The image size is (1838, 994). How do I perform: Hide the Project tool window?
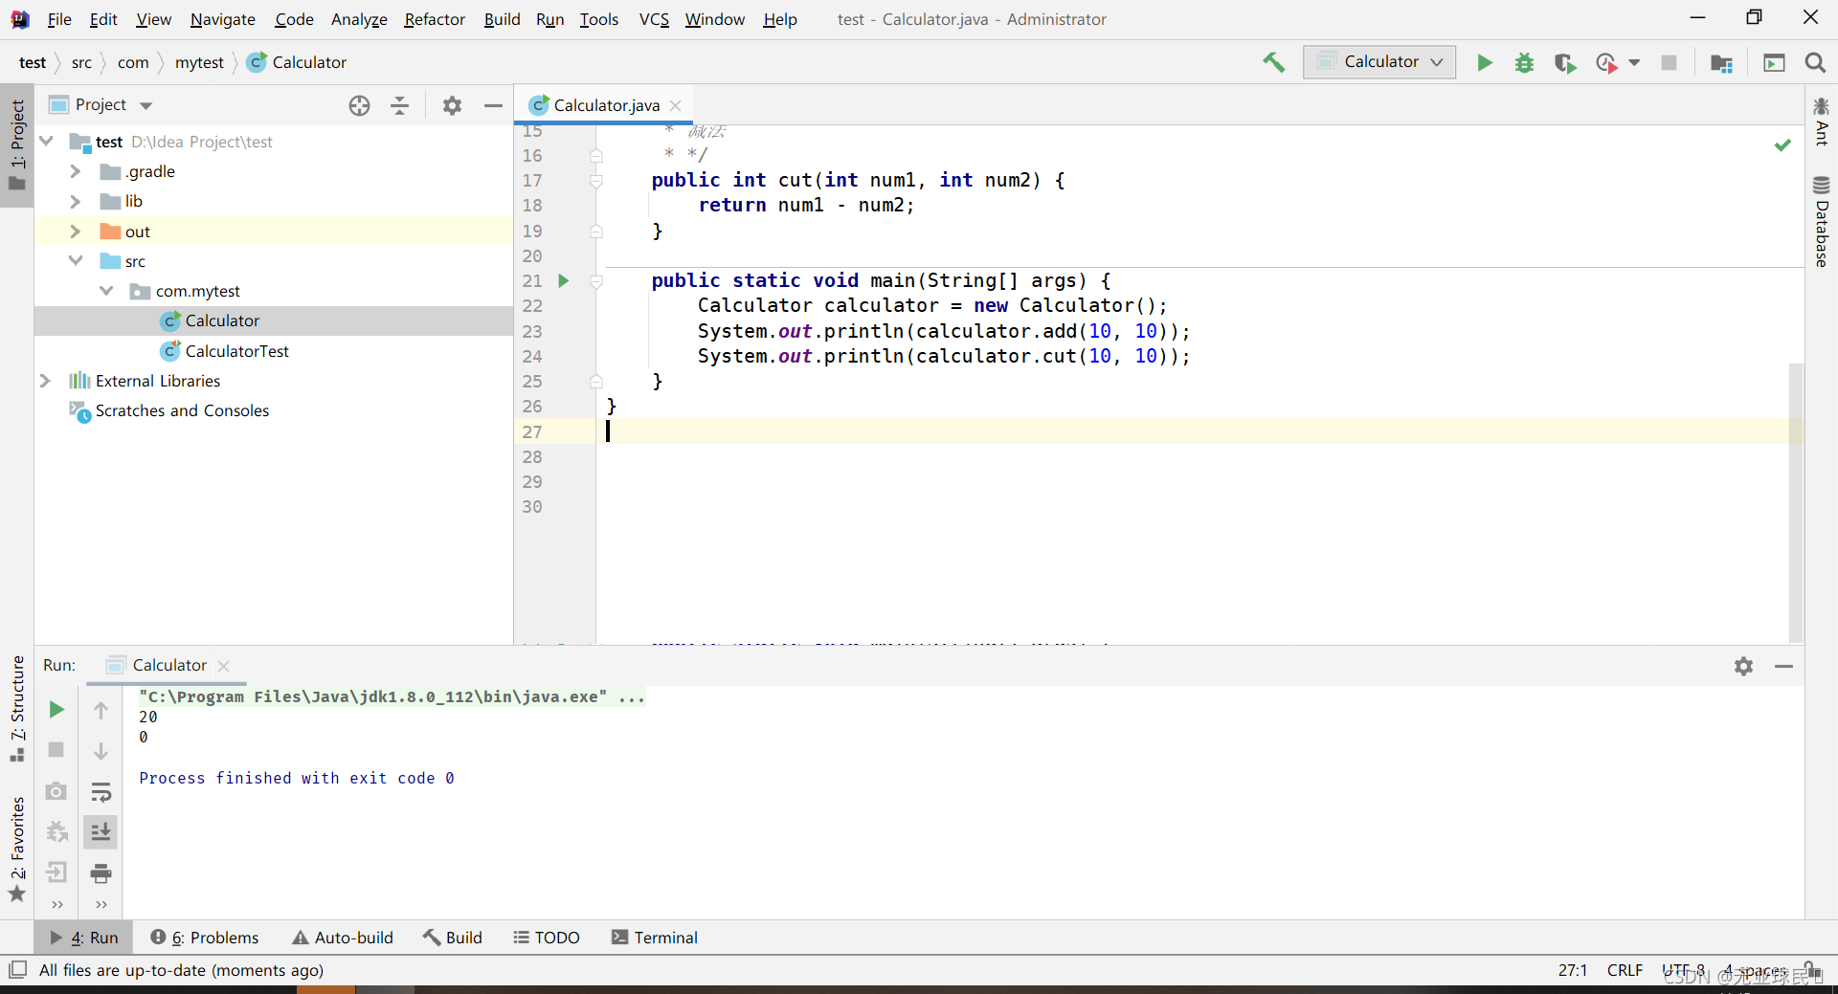coord(493,105)
